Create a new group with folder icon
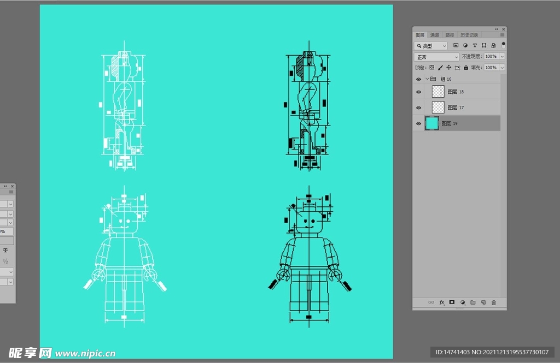Screen dimensions: 560x363 click(473, 302)
